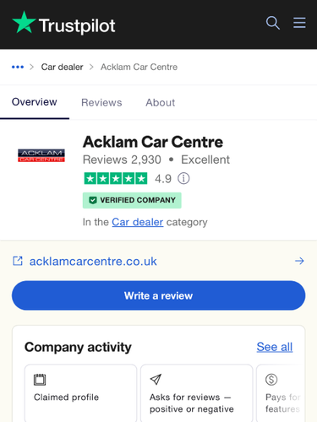
Task: Click the Verified Company badge
Action: (132, 200)
